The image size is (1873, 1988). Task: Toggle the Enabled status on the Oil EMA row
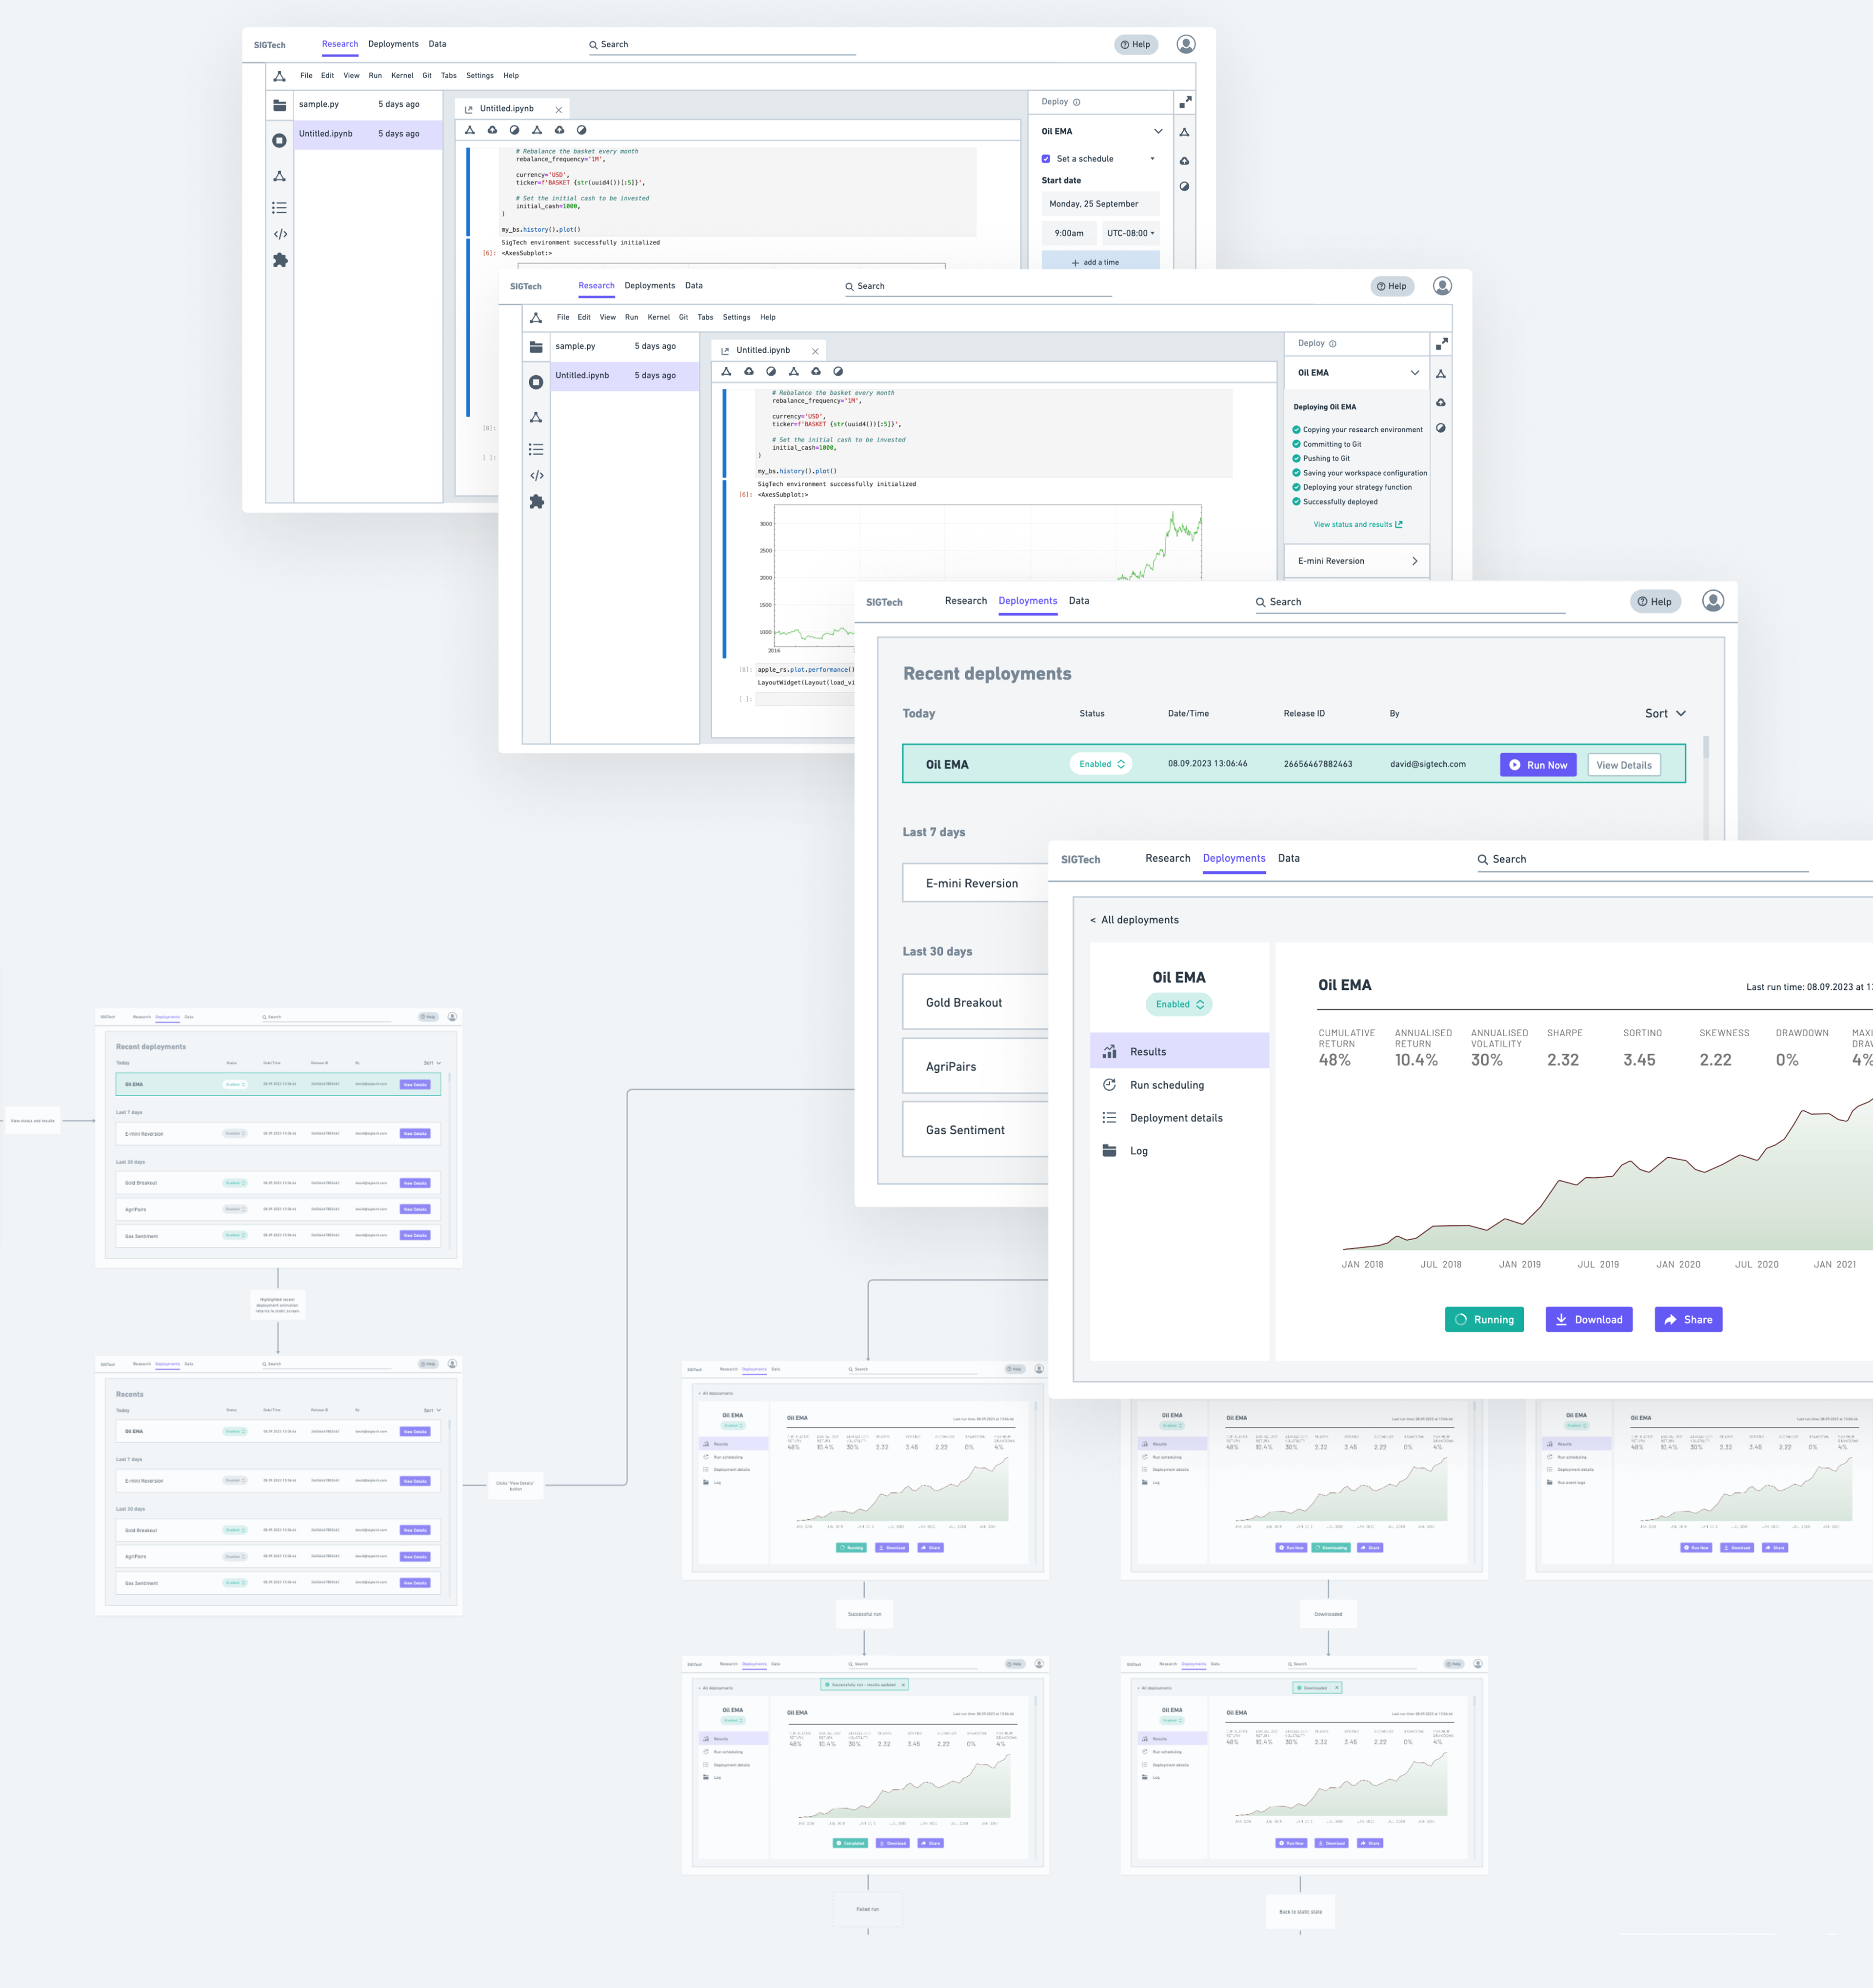click(1101, 764)
